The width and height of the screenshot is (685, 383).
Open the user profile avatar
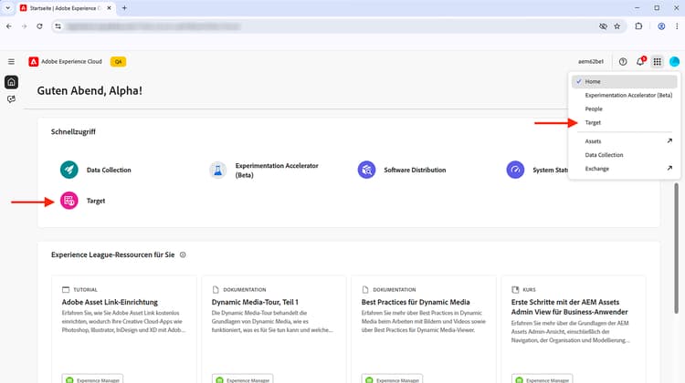coord(675,62)
